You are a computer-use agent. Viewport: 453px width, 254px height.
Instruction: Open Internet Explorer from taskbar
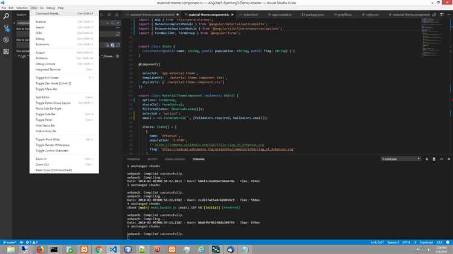click(201, 249)
